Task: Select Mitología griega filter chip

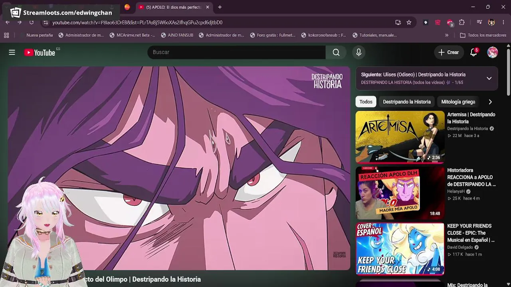Action: [x=458, y=102]
